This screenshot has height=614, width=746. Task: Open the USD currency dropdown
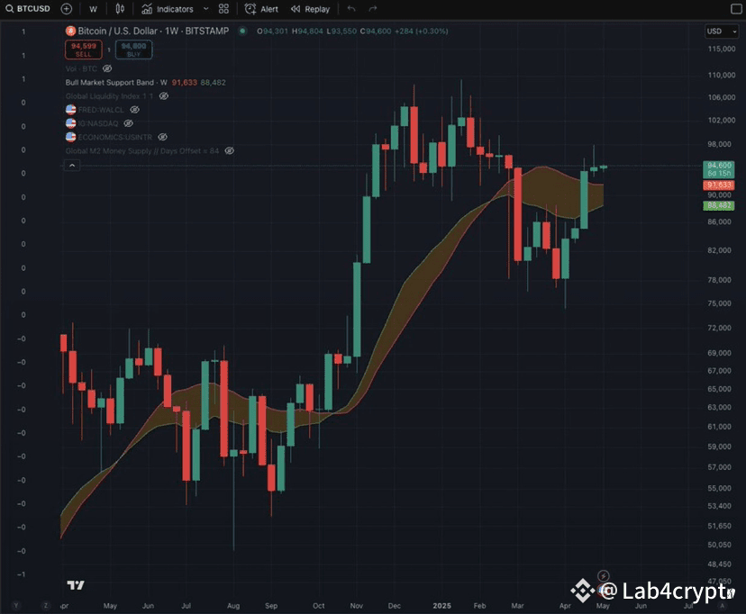click(x=722, y=31)
